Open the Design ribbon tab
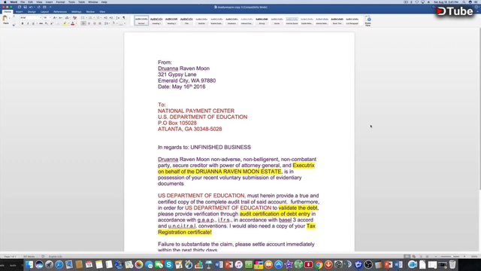481x271 pixels. click(x=32, y=12)
